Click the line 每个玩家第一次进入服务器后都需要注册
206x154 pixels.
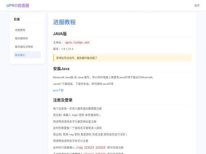click(x=77, y=108)
